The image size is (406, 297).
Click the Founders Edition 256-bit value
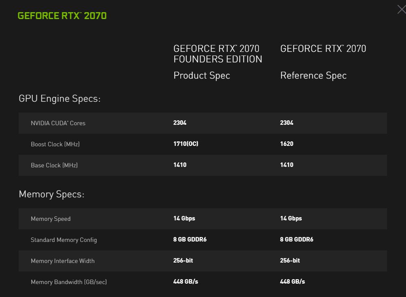point(183,261)
